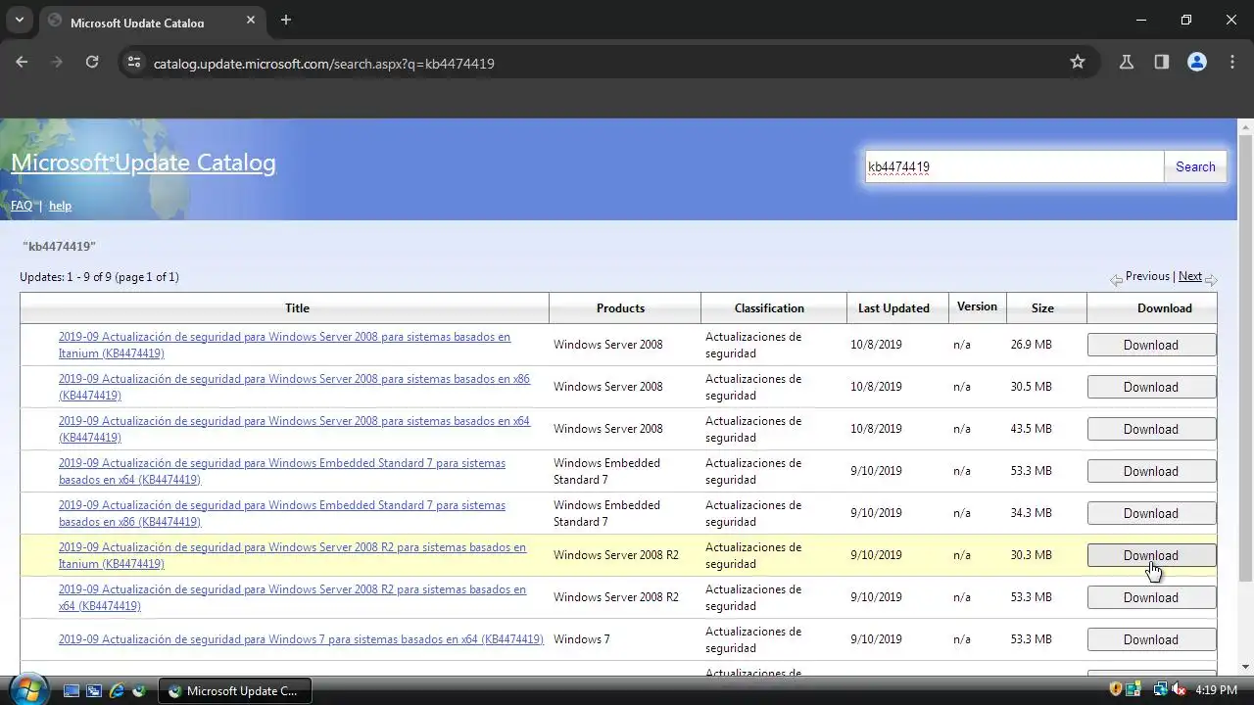Open the help link
The height and width of the screenshot is (705, 1254).
click(x=60, y=206)
